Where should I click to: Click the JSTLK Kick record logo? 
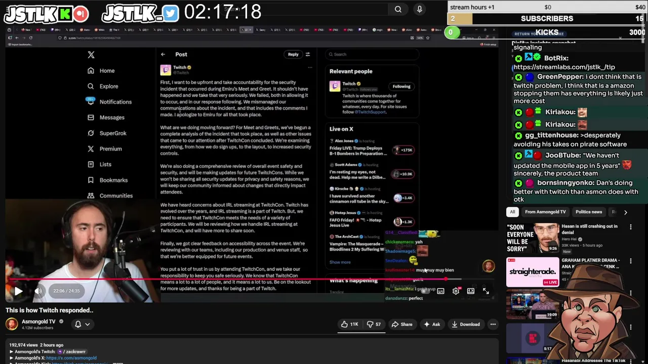point(80,14)
